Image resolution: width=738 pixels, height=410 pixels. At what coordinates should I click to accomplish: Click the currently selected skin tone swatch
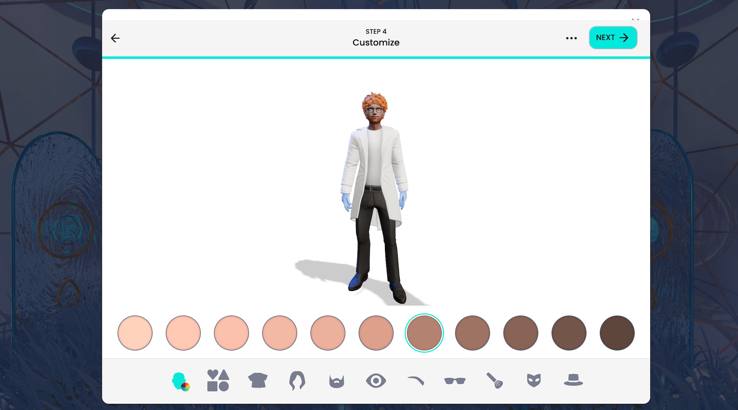424,333
